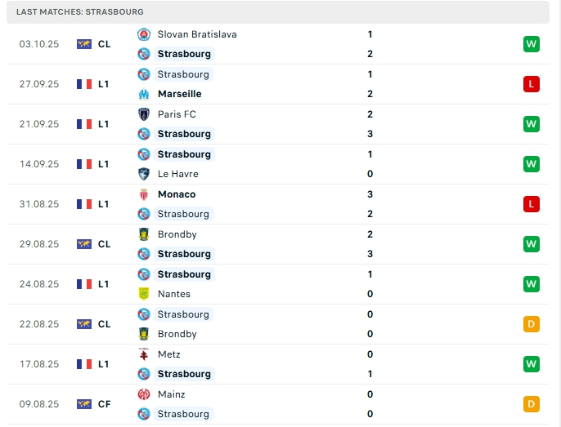
Task: Click the red L badge for the 27.09.25 match
Action: (x=532, y=84)
